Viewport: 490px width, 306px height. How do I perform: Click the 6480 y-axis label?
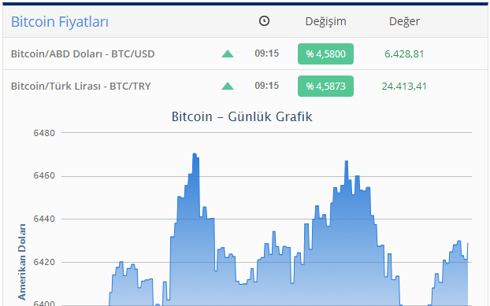pyautogui.click(x=44, y=133)
